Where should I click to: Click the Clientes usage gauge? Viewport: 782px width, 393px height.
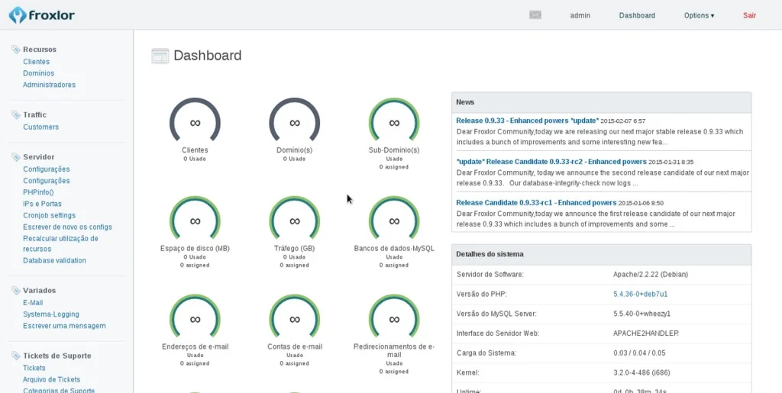tap(195, 122)
